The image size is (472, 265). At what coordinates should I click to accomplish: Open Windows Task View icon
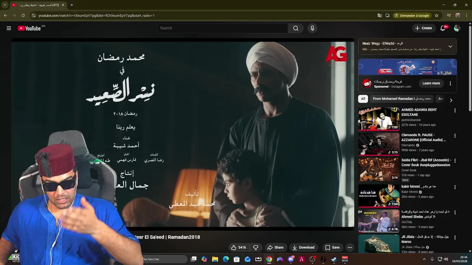194,259
